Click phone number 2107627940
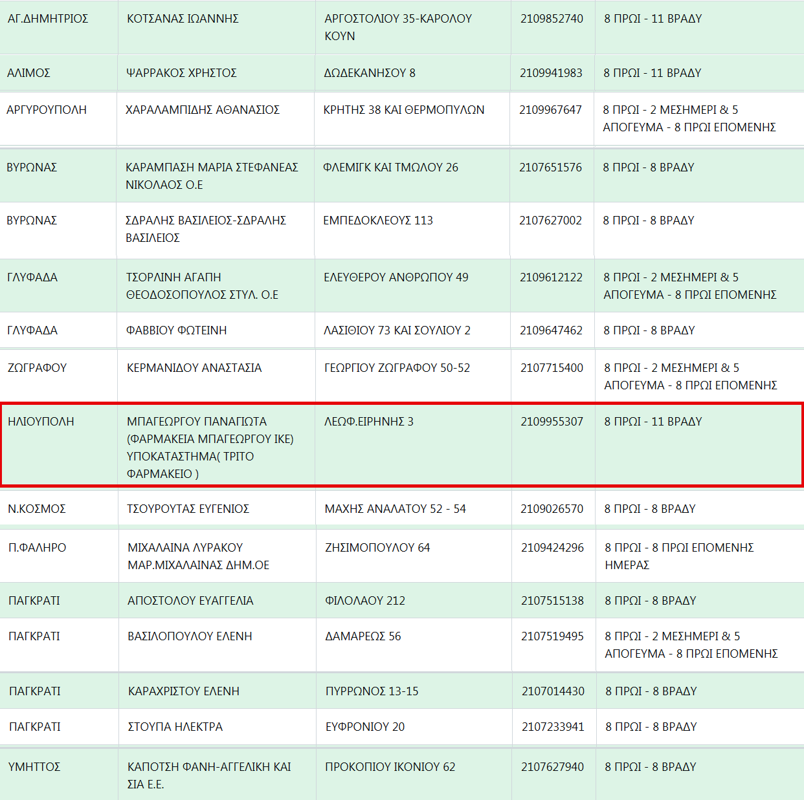804x800 pixels. pos(552,767)
